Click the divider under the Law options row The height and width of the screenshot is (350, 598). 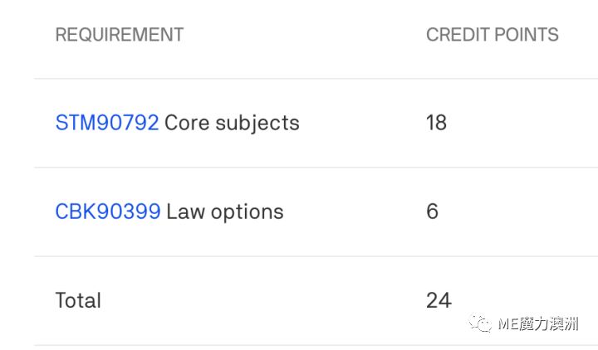pyautogui.click(x=316, y=256)
